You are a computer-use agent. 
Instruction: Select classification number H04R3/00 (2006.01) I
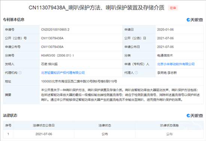(57, 55)
